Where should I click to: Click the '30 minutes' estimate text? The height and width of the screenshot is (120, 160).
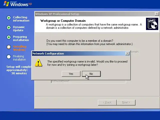[x=19, y=73]
